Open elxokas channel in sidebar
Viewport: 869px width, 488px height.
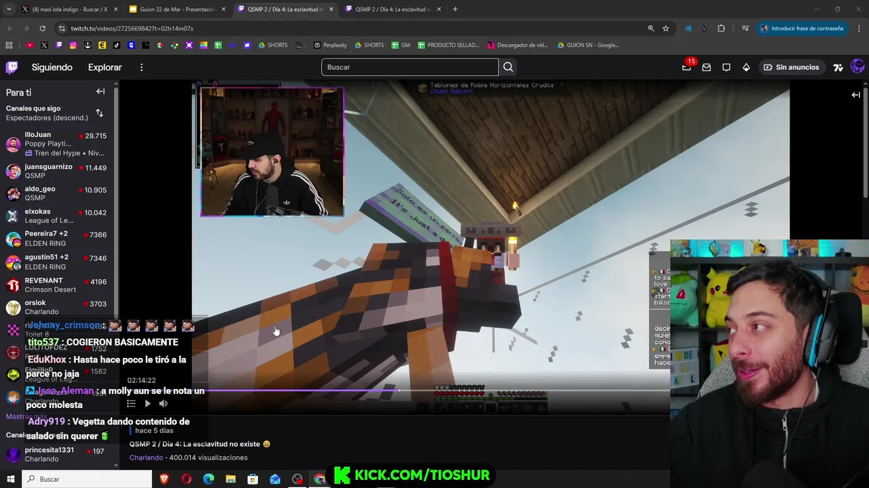pos(59,216)
